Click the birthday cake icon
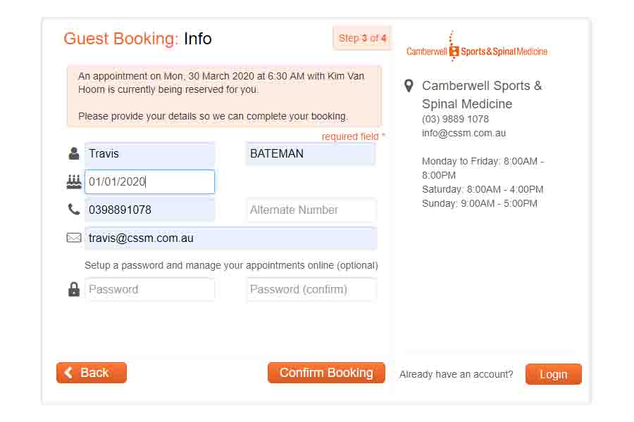The height and width of the screenshot is (422, 634). click(x=74, y=181)
